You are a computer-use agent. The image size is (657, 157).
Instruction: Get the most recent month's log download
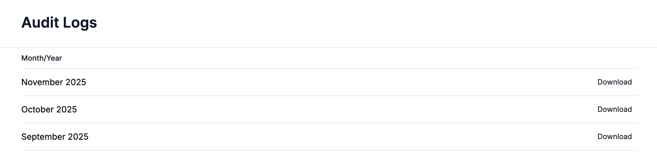[x=614, y=82]
